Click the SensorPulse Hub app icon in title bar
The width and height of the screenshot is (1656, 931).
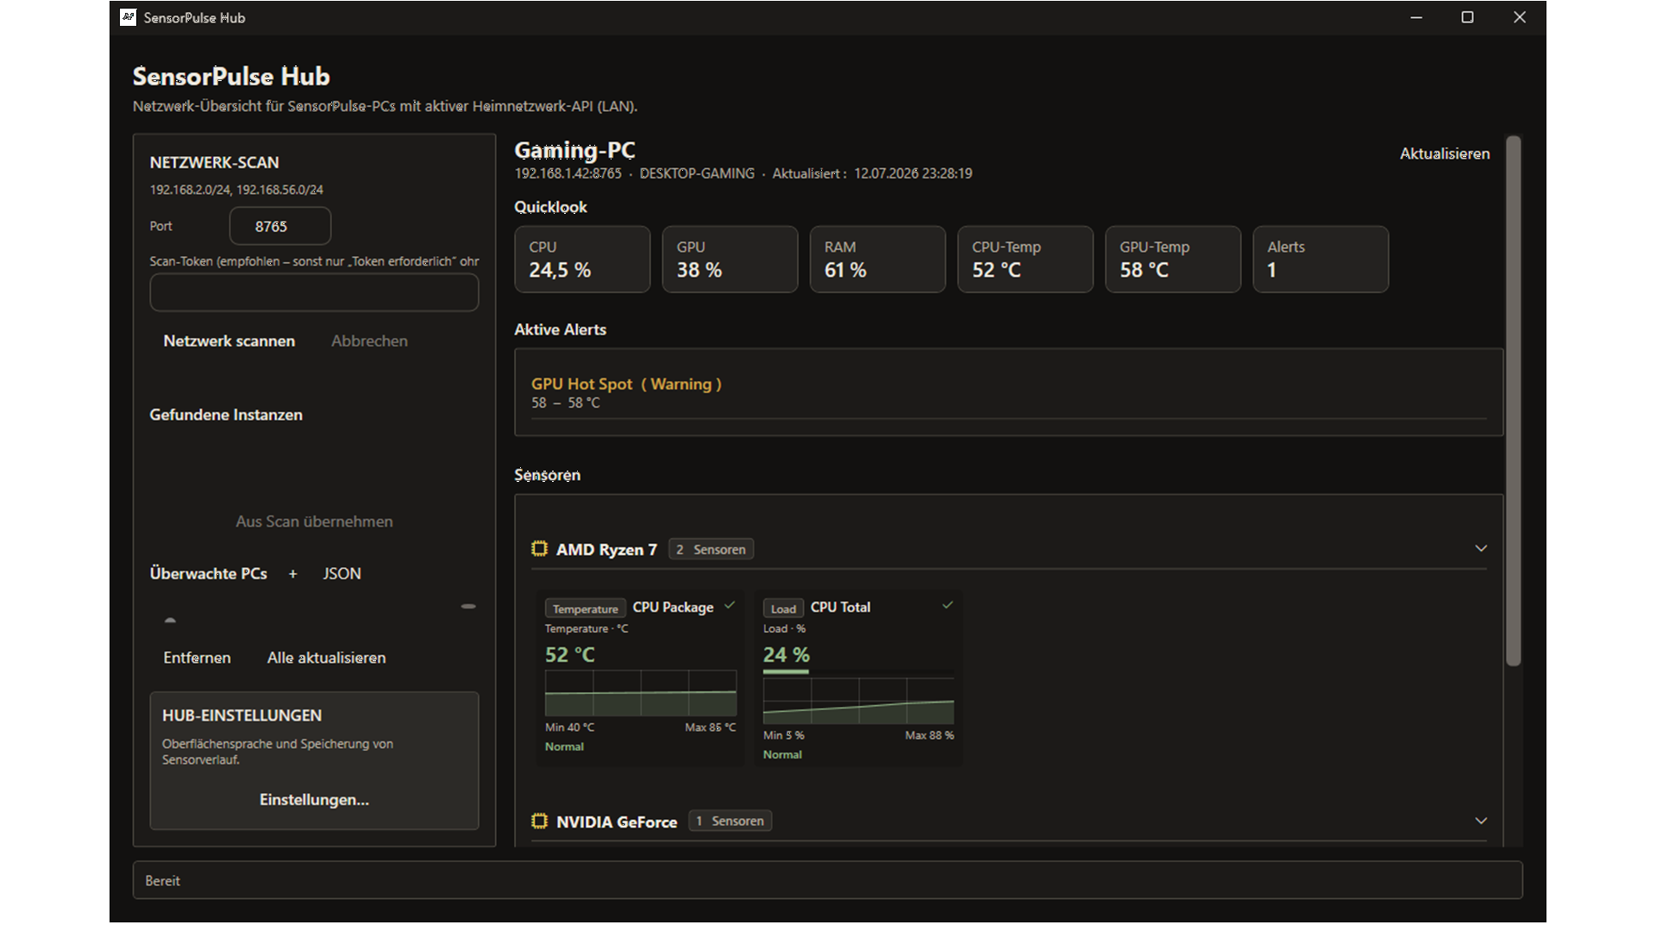(128, 17)
